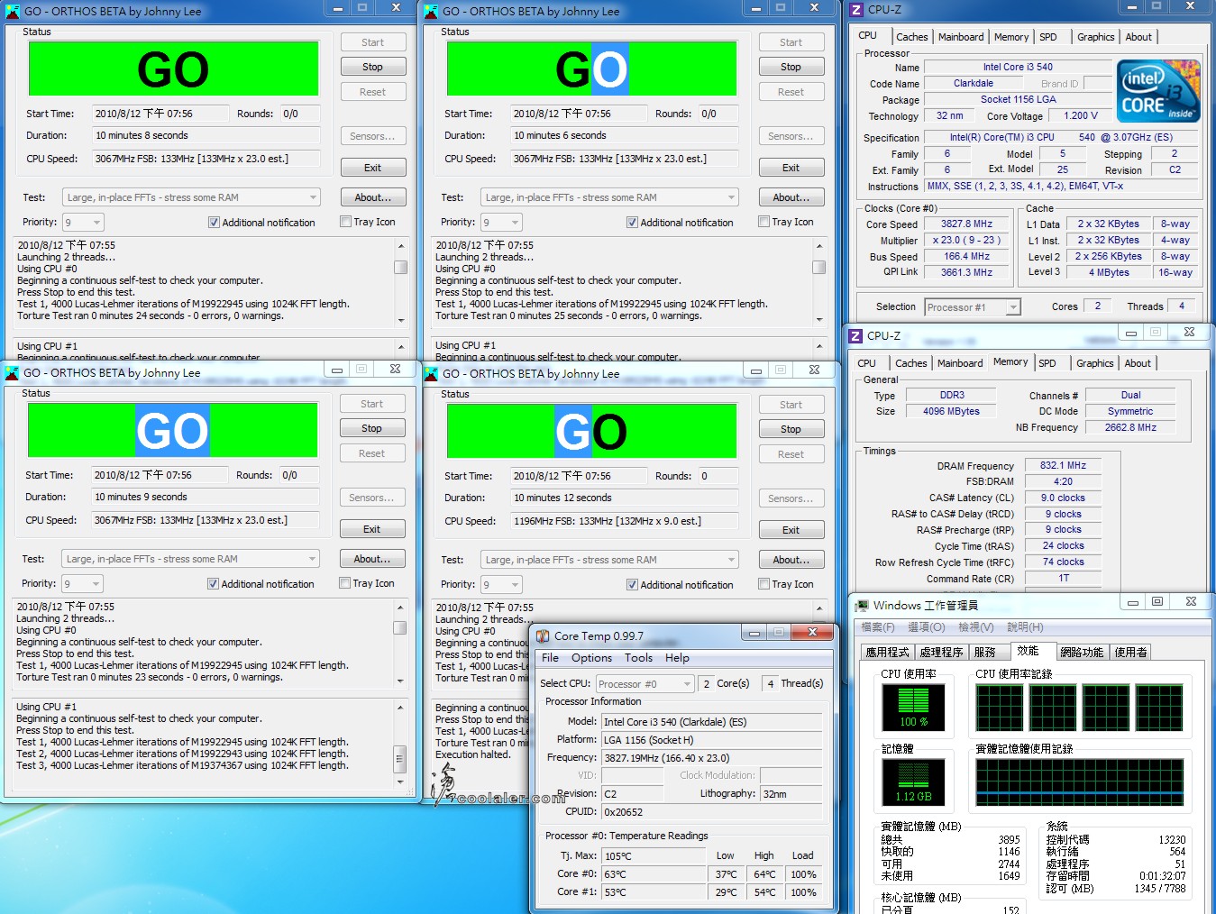Open the File menu in Core Temp
The image size is (1216, 914).
click(550, 658)
